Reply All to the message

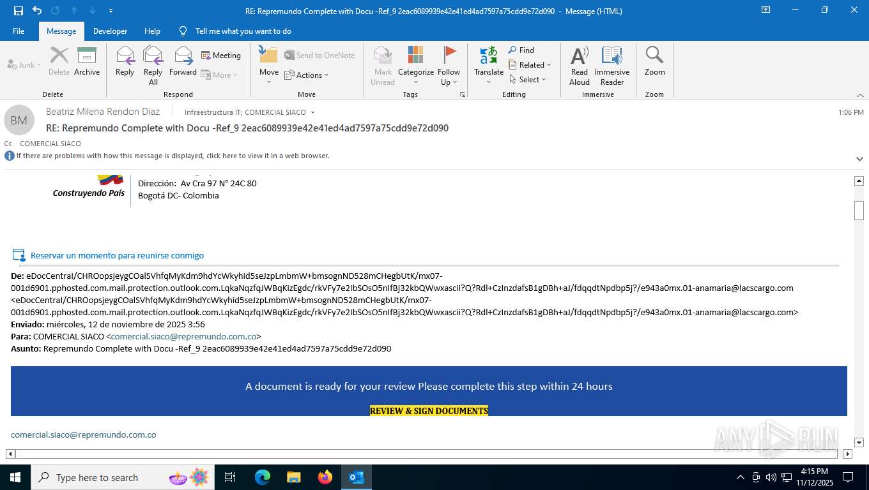pyautogui.click(x=153, y=65)
